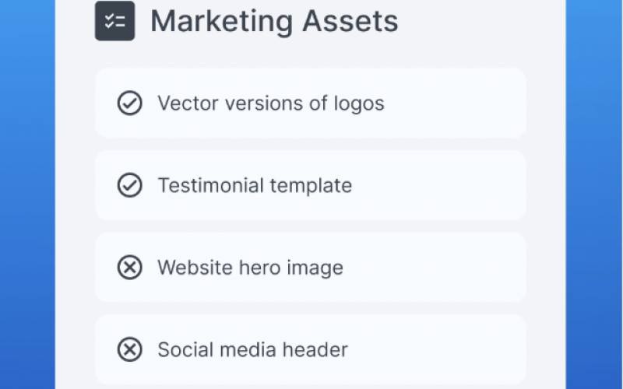Image resolution: width=623 pixels, height=389 pixels.
Task: Click empty right side of Social media header row
Action: (437, 349)
